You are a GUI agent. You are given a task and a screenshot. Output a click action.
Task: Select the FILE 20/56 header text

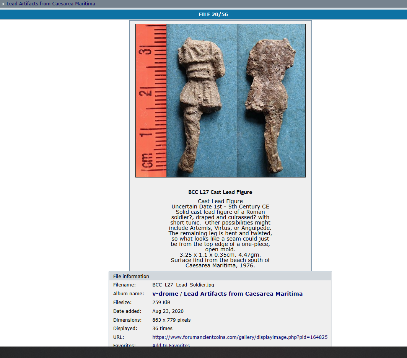[x=213, y=14]
